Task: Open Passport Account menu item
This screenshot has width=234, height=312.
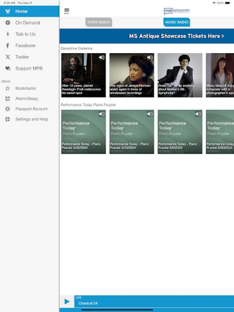Action: 31,109
